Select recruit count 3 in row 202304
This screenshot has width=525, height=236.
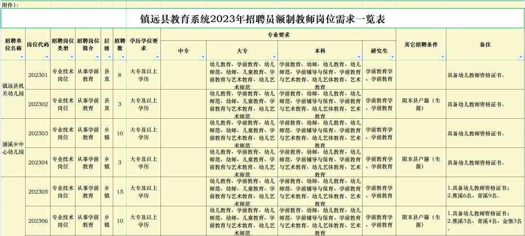click(120, 163)
